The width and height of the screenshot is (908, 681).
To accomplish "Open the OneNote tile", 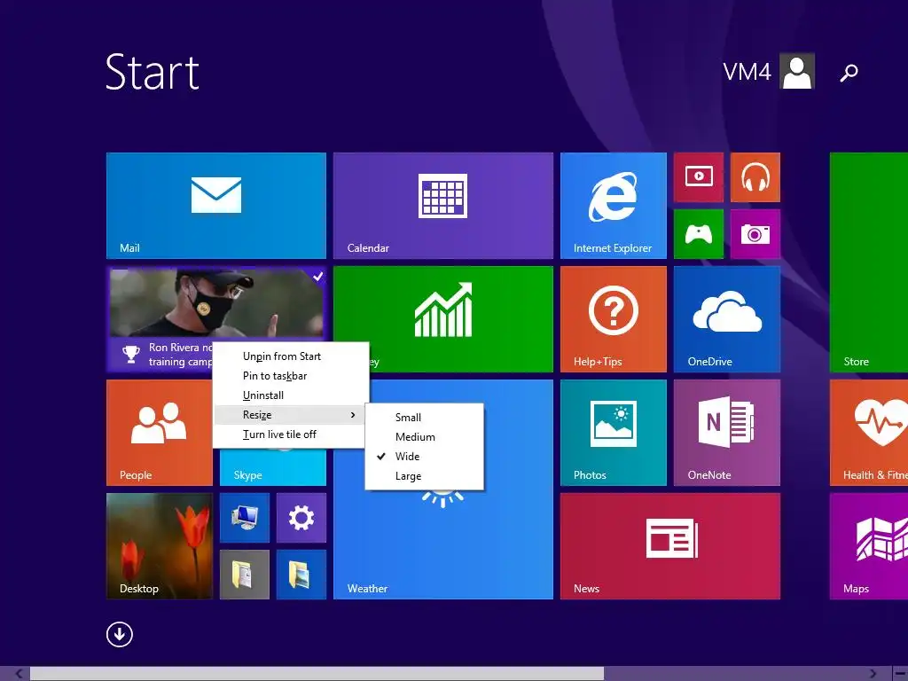I will [x=727, y=433].
